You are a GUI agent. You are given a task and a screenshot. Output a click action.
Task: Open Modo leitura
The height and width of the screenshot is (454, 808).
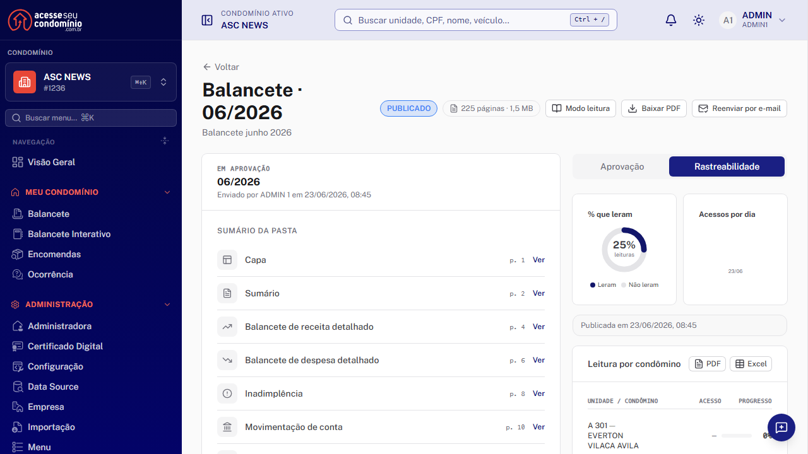tap(581, 108)
